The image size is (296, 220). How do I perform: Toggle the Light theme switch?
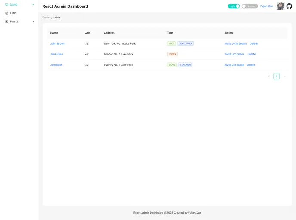point(234,6)
